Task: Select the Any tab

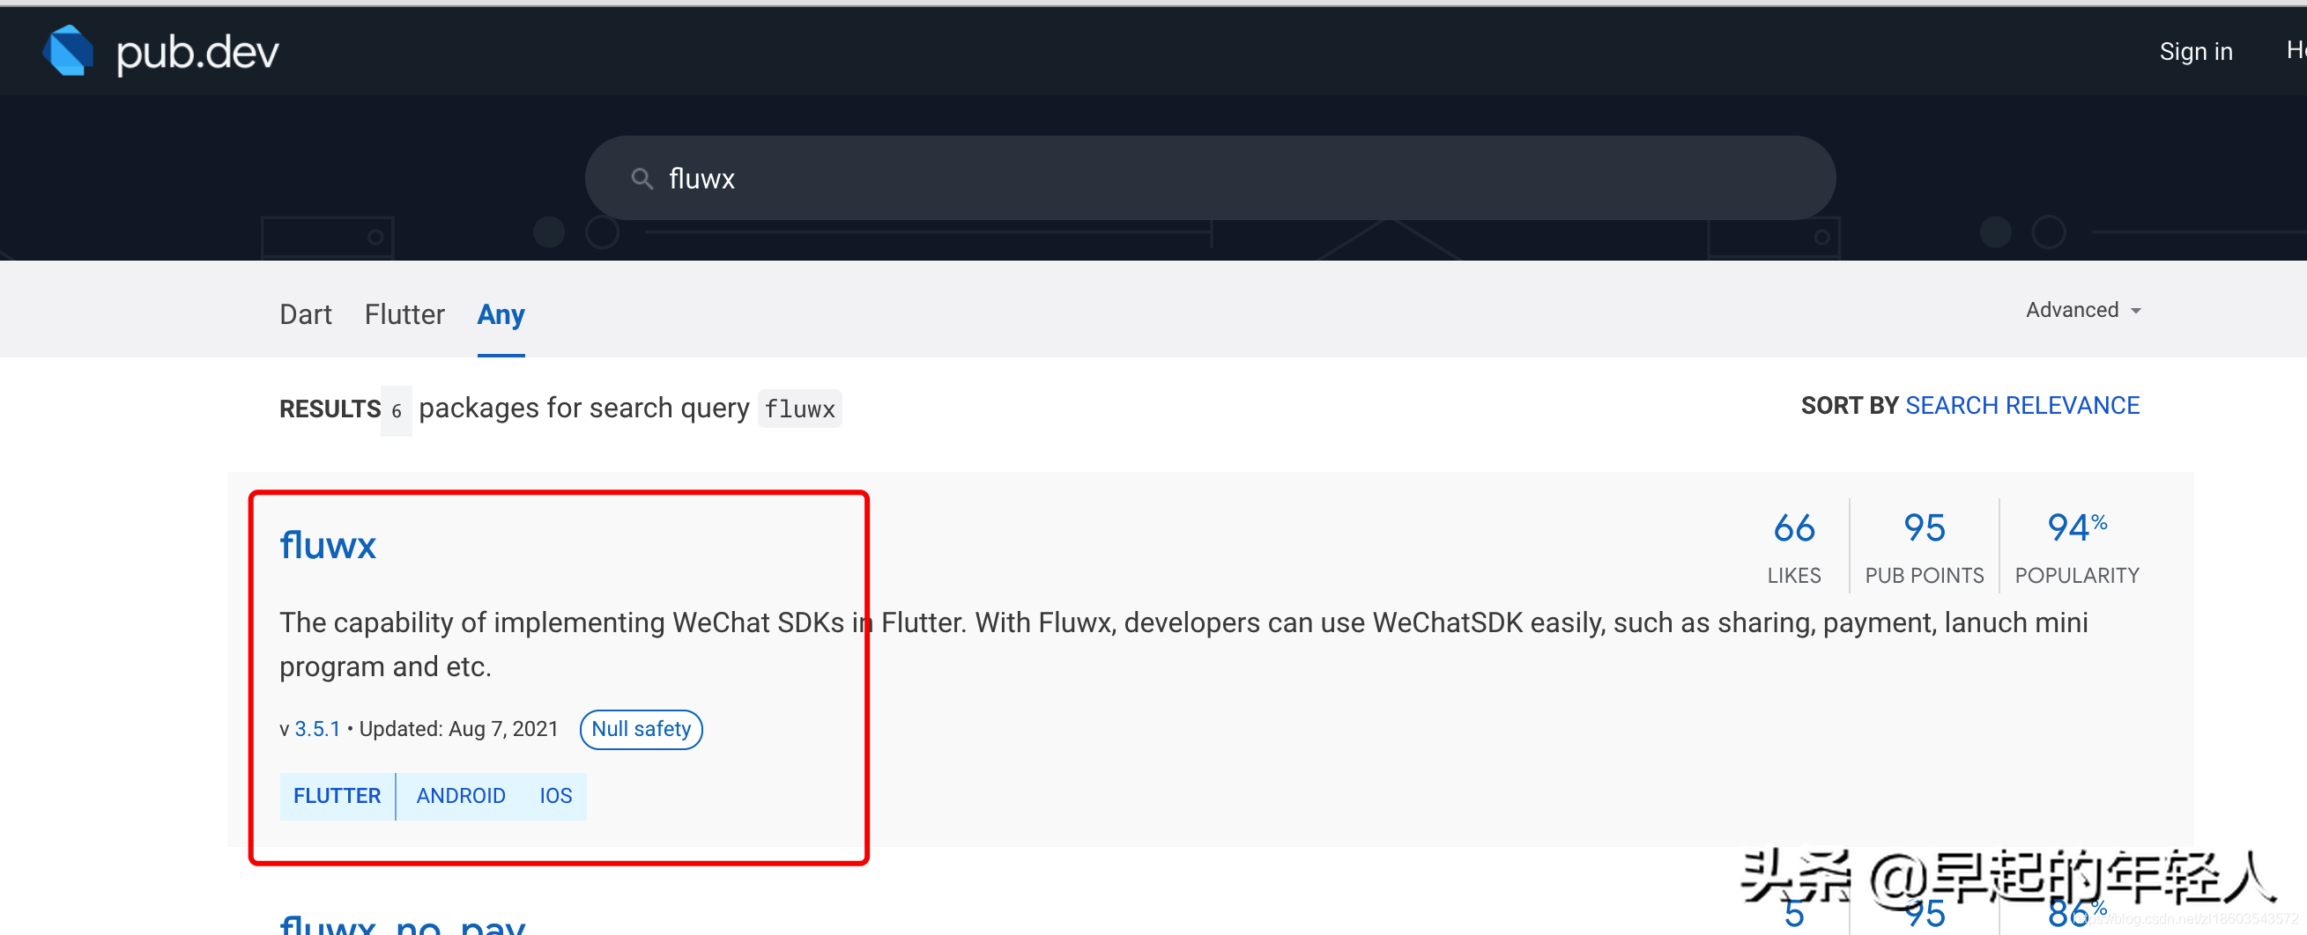Action: pyautogui.click(x=501, y=314)
